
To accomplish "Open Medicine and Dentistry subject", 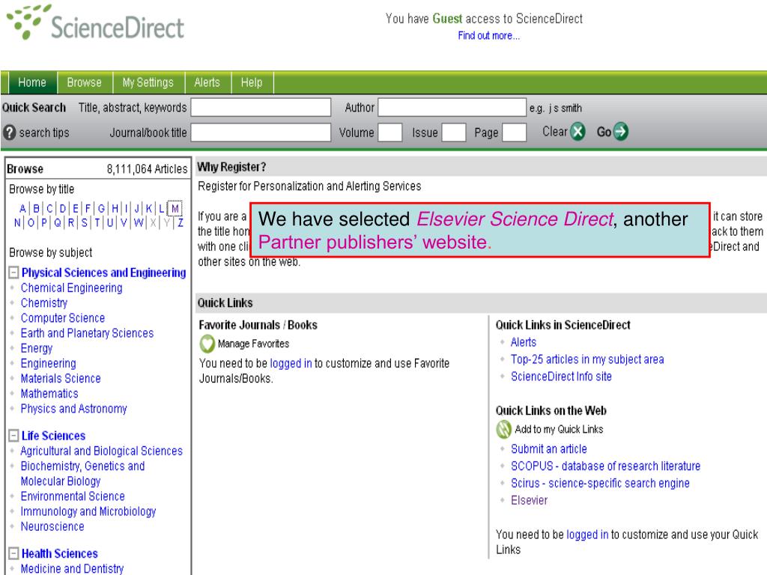I will [x=72, y=569].
